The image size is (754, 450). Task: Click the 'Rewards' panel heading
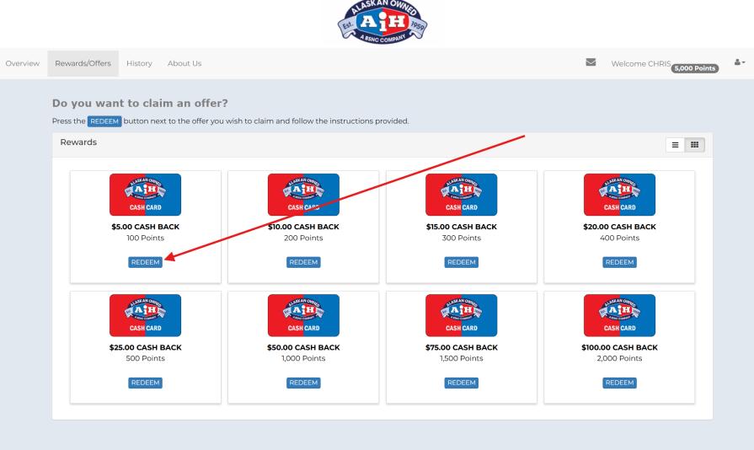(78, 142)
